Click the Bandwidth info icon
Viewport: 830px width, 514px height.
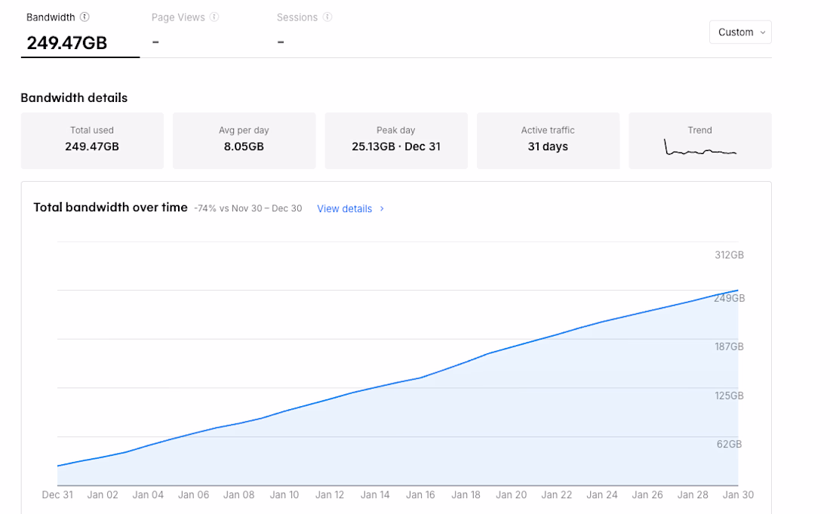click(x=85, y=17)
